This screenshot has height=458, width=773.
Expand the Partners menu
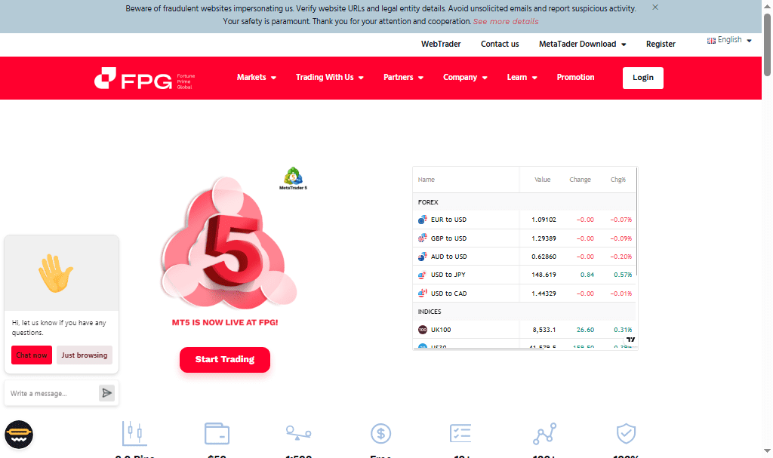(x=403, y=78)
